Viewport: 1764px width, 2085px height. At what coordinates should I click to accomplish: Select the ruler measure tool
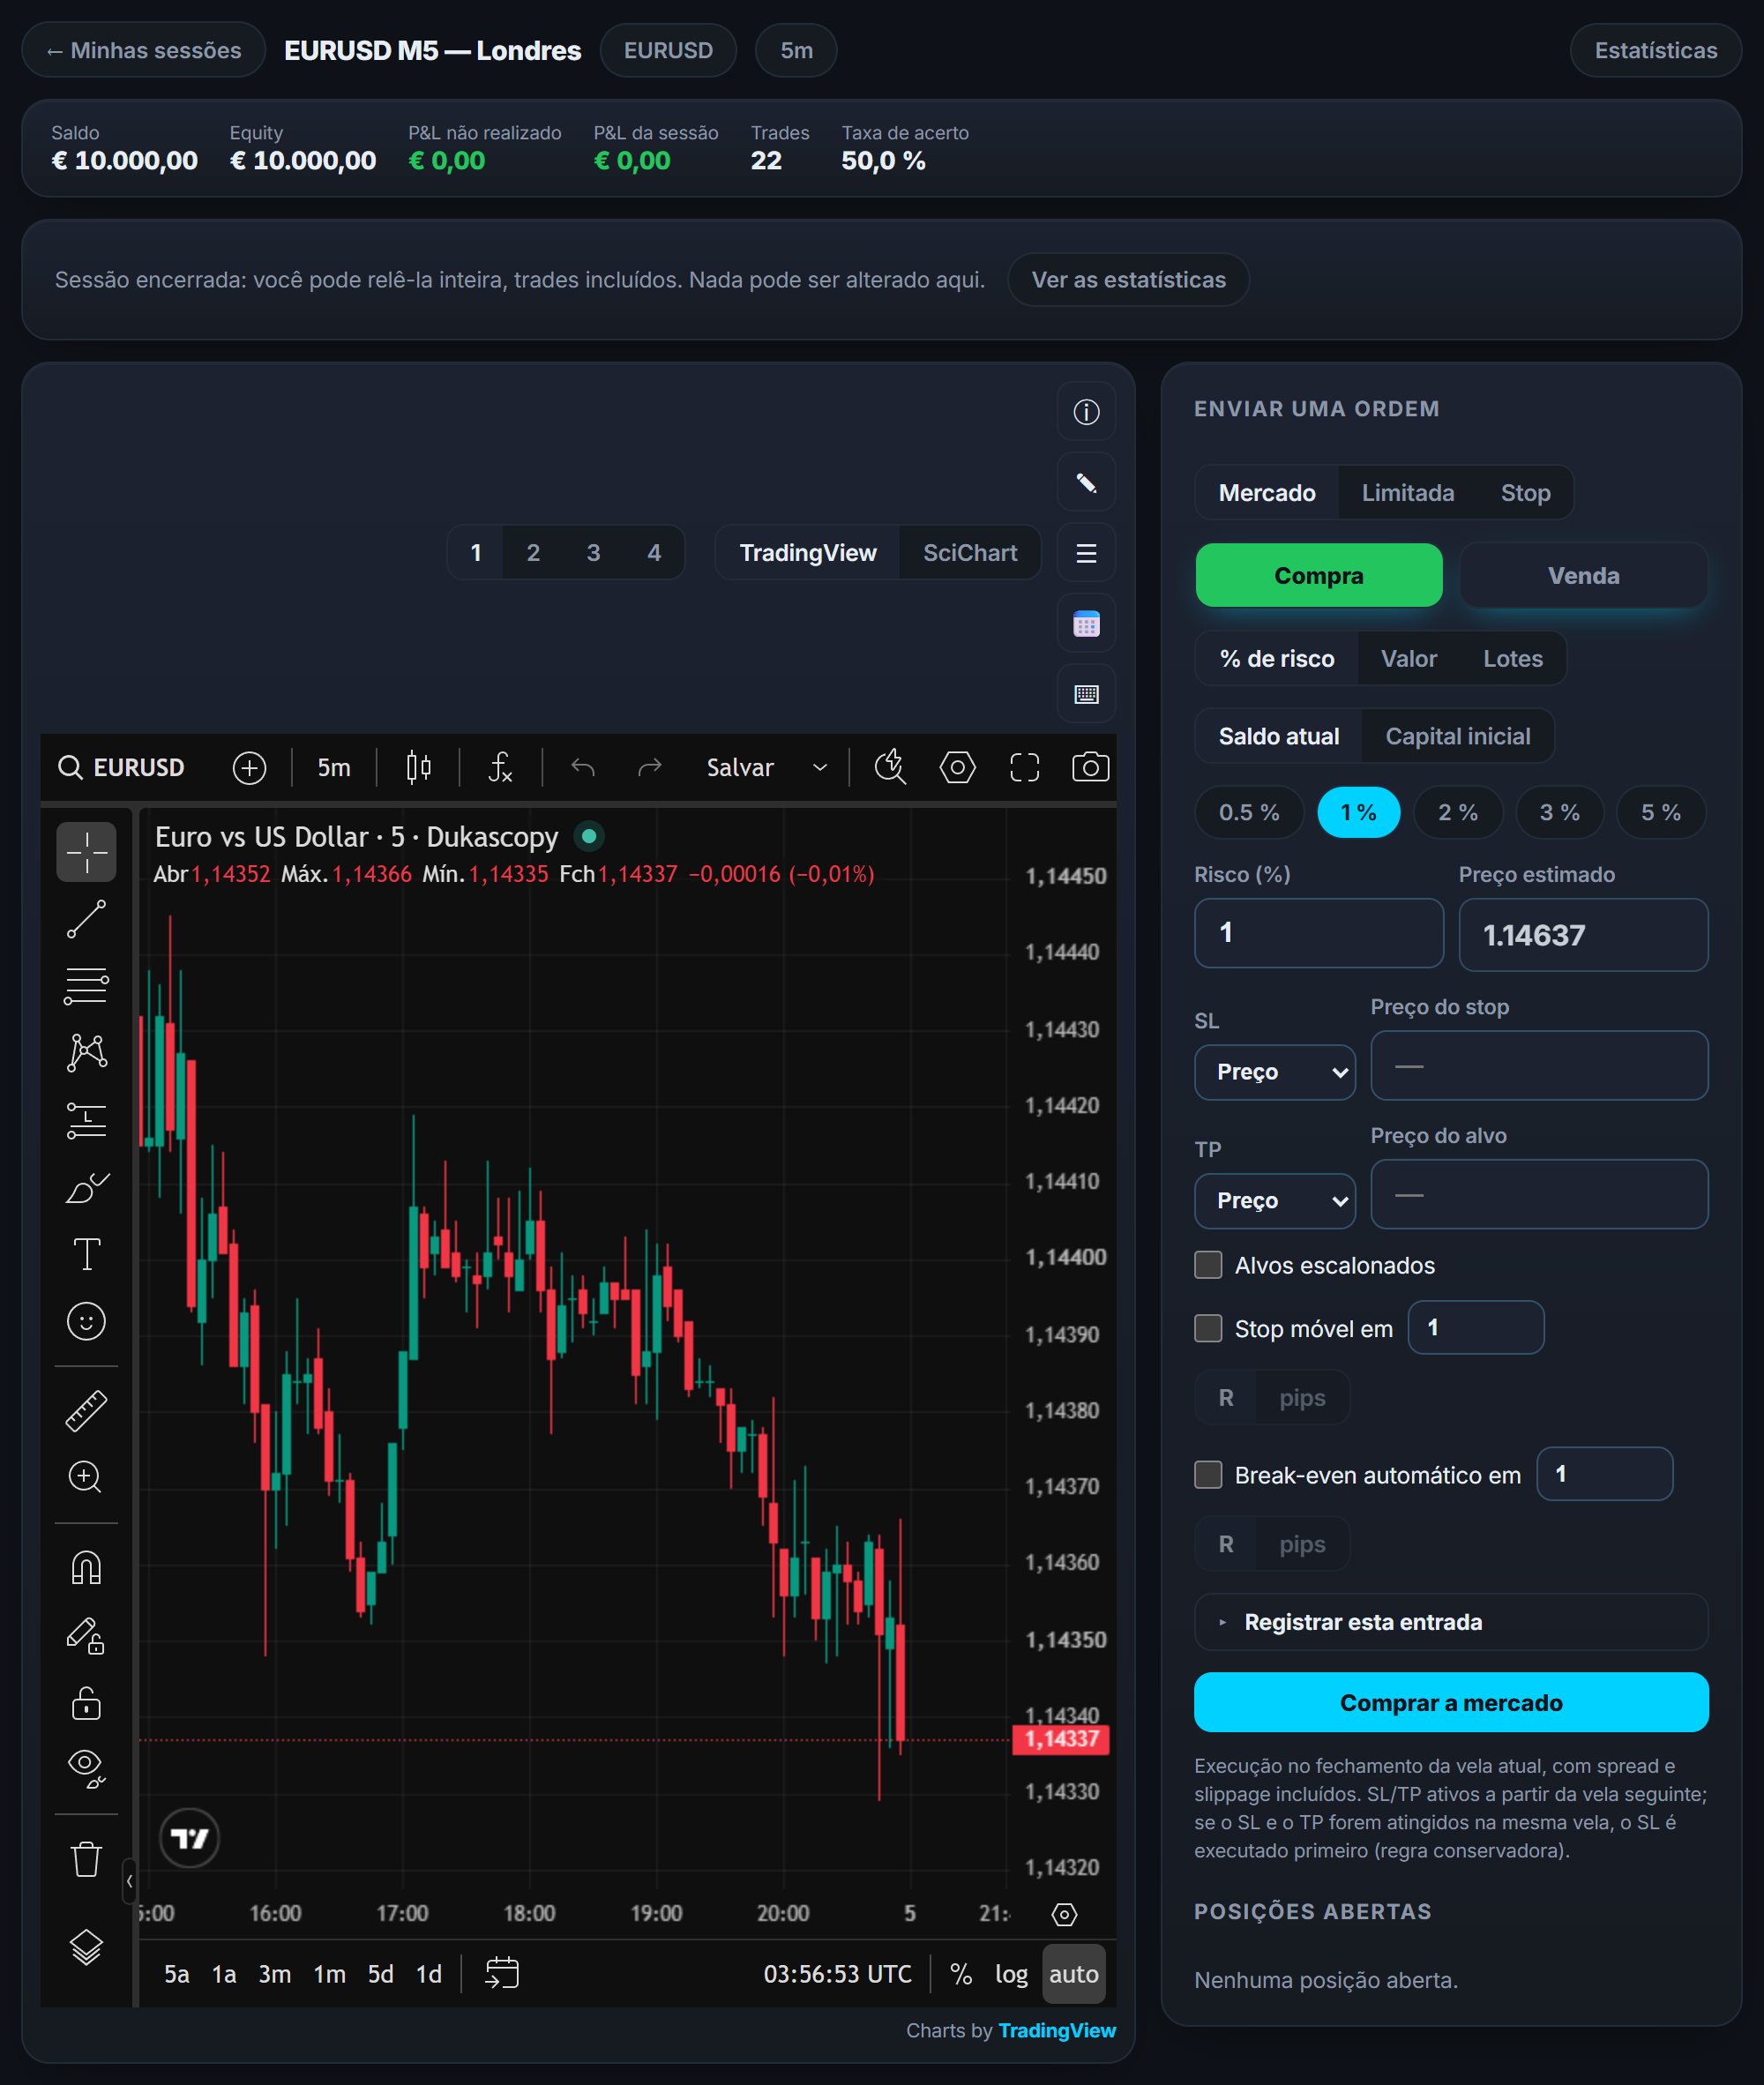pyautogui.click(x=86, y=1410)
